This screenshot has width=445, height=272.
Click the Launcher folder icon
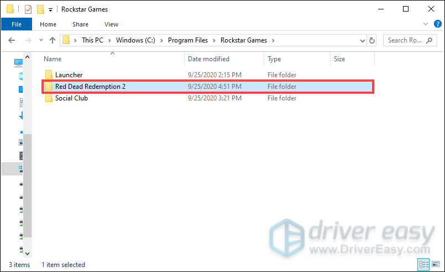pos(49,74)
